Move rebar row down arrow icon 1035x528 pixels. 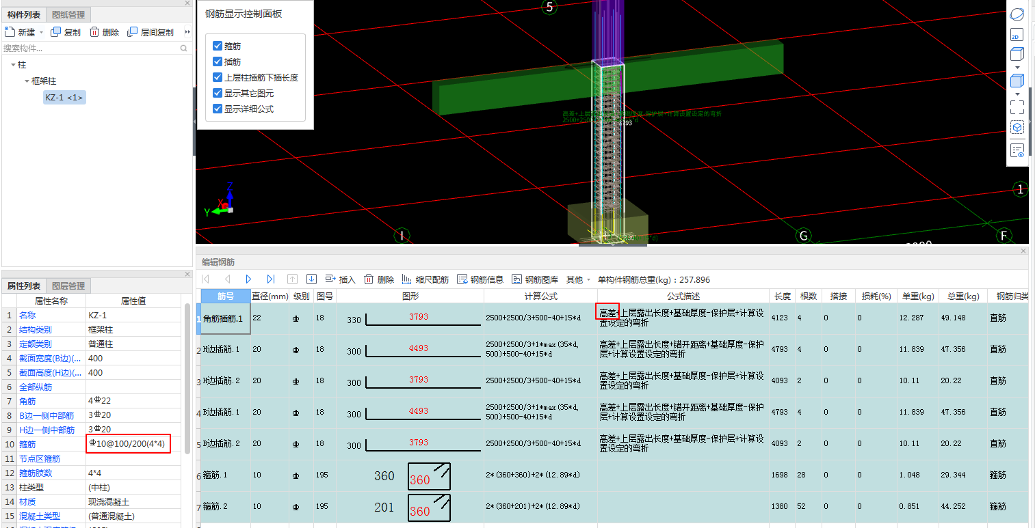[311, 279]
